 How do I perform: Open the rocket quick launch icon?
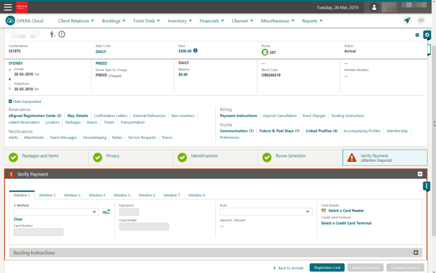pyautogui.click(x=407, y=20)
